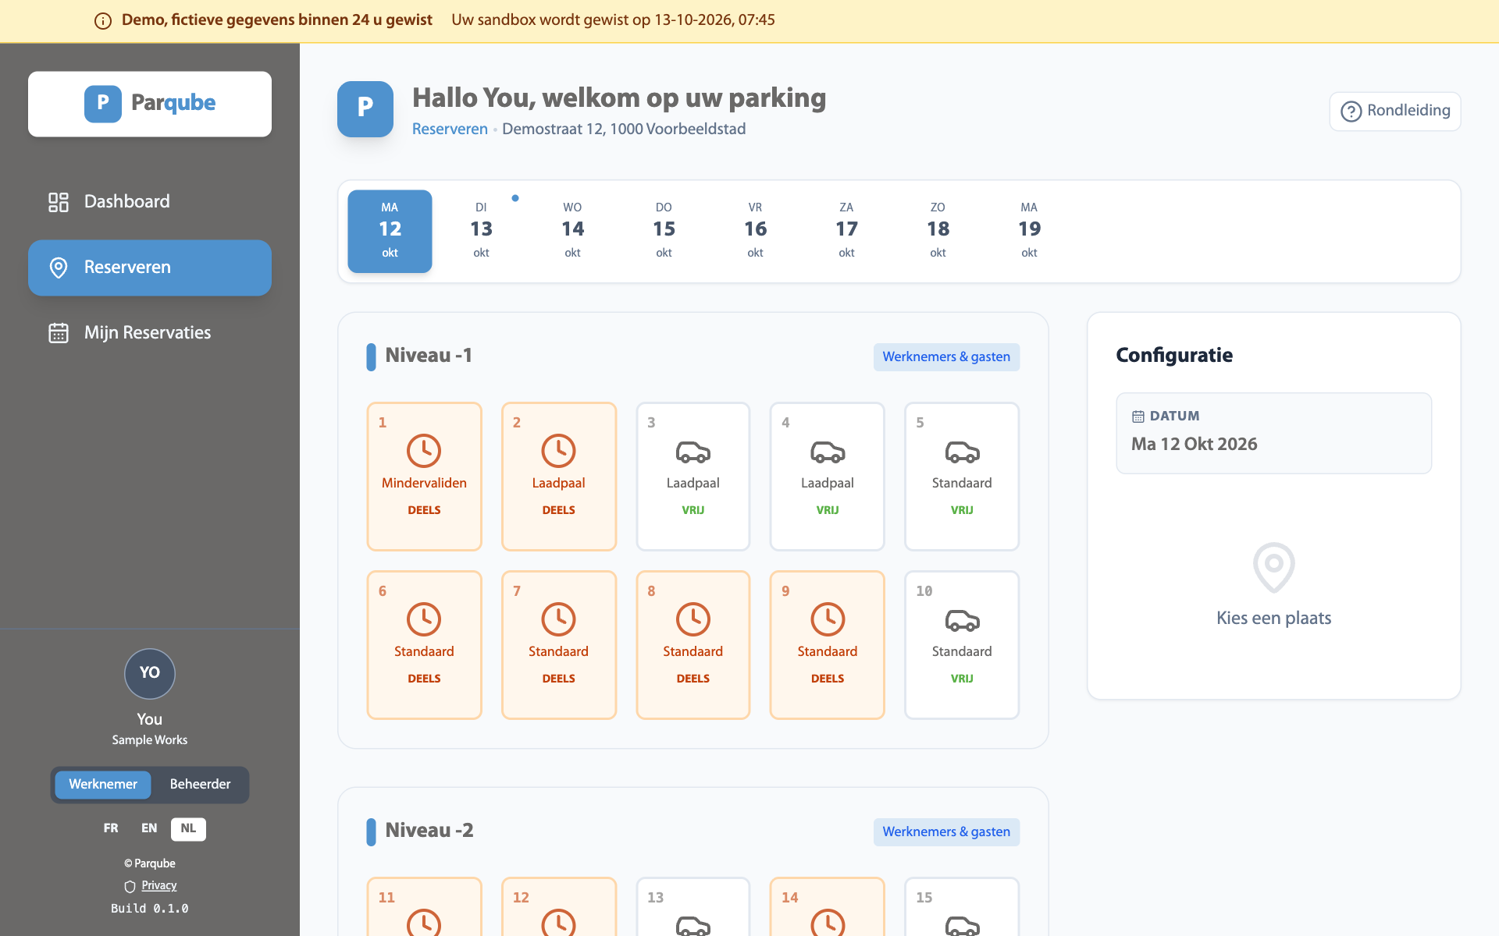Click Niveau -1 Werknemers & gasten badge

point(946,357)
